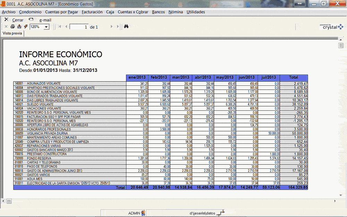Click the abr/2013 column header
This screenshot has height=217, width=347.
[x=203, y=77]
